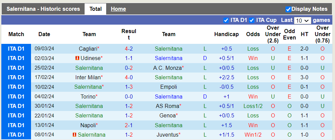Open the AS Roma team link
Viewport: 335px width, 140px height.
pos(167,106)
